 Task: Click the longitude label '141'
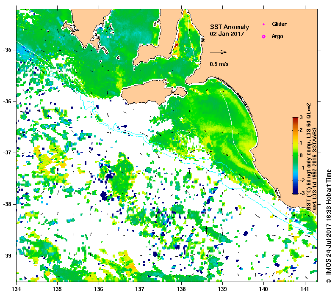tap(305, 289)
